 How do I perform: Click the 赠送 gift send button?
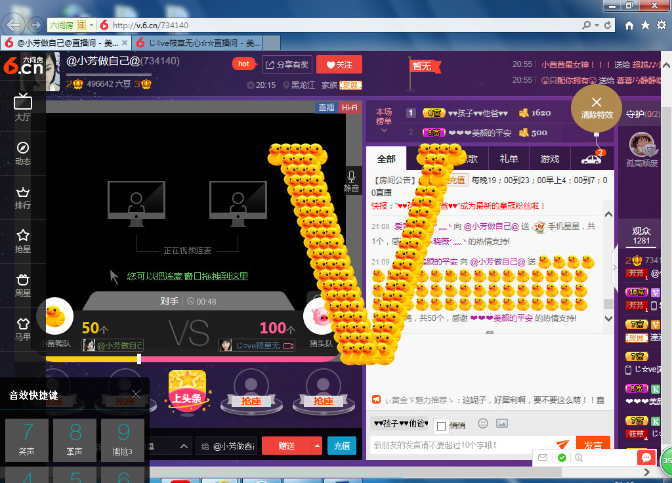pyautogui.click(x=287, y=446)
